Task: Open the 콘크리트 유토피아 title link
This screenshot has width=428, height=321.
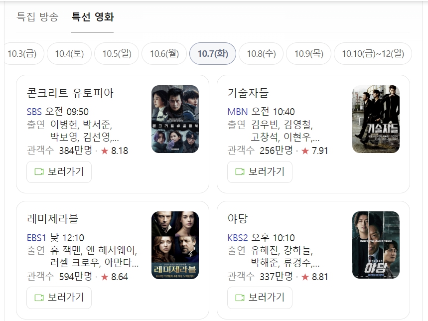Action: pyautogui.click(x=70, y=93)
